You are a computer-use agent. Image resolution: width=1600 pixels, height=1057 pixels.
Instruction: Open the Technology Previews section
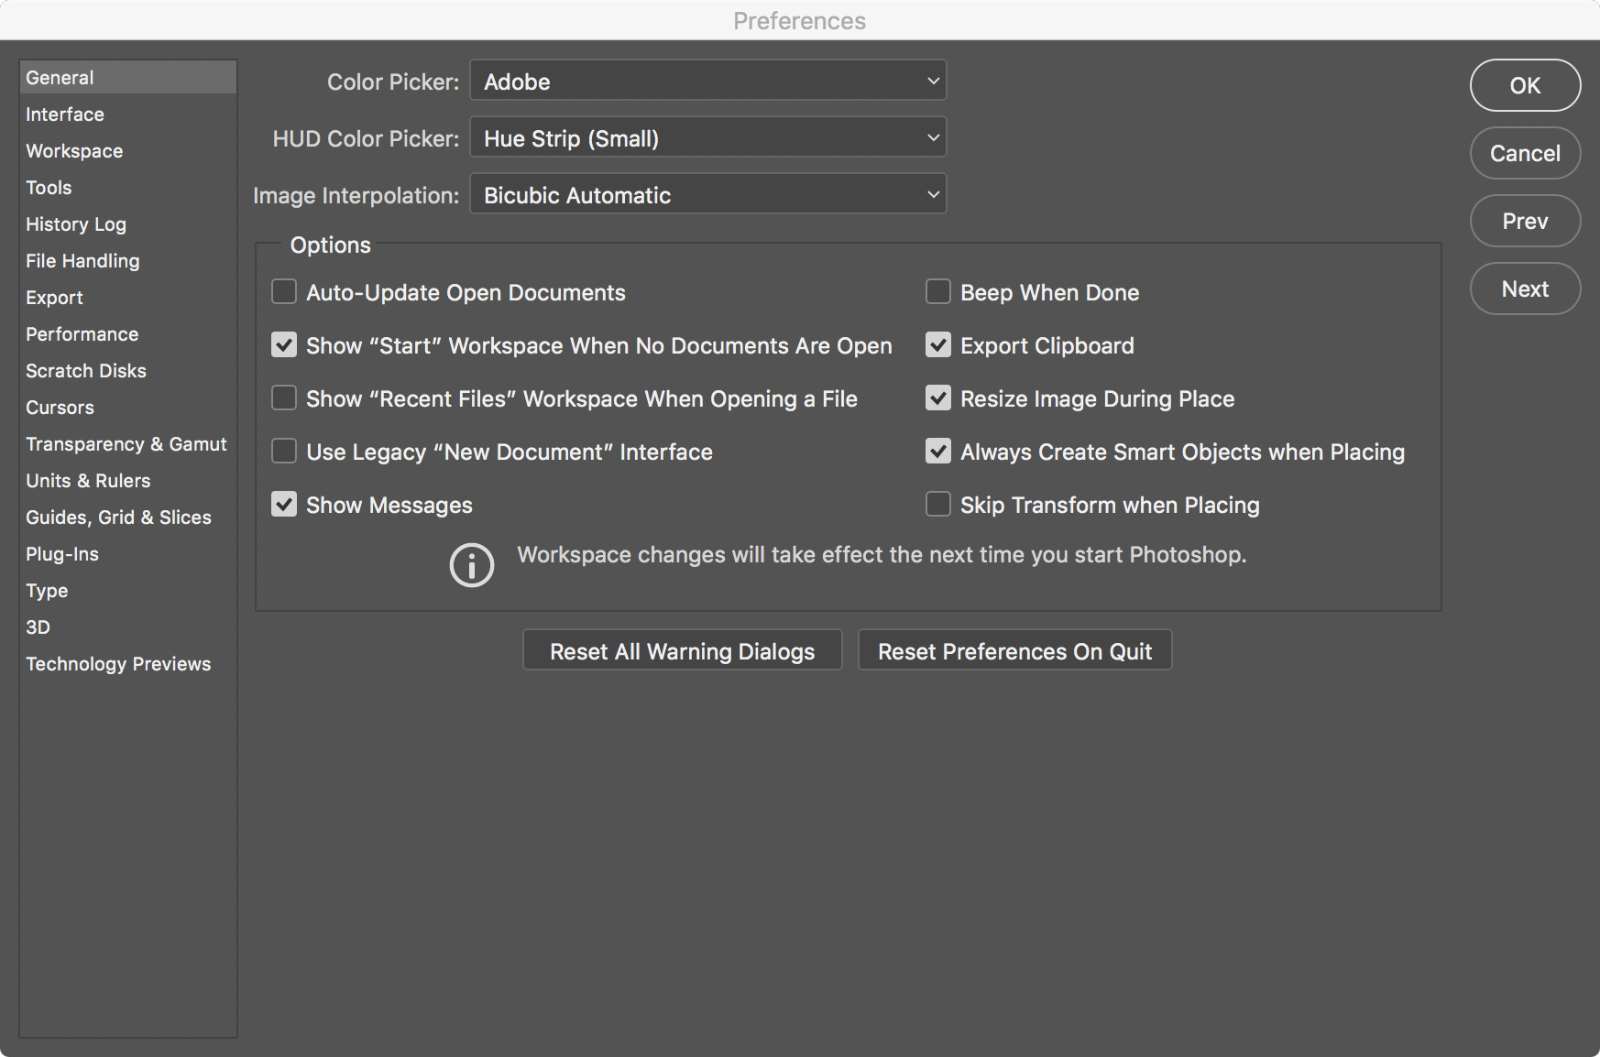118,663
